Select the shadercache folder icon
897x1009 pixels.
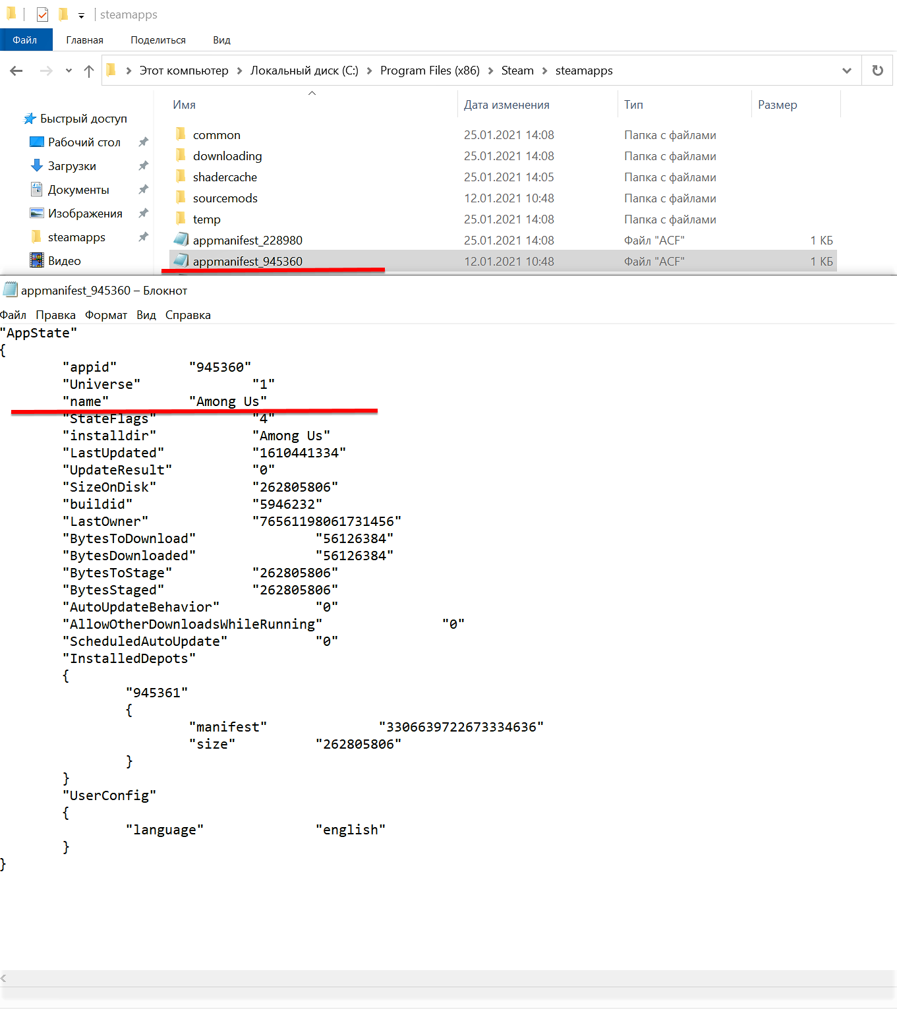point(181,177)
